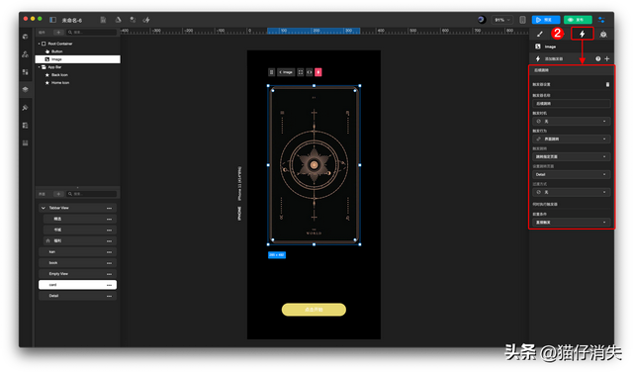Select the card page
This screenshot has width=633, height=372.
[x=77, y=285]
